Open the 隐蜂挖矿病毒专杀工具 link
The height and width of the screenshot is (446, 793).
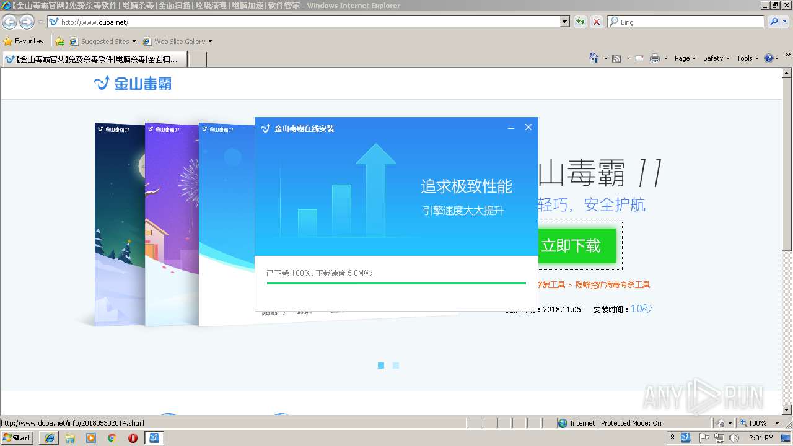coord(613,285)
